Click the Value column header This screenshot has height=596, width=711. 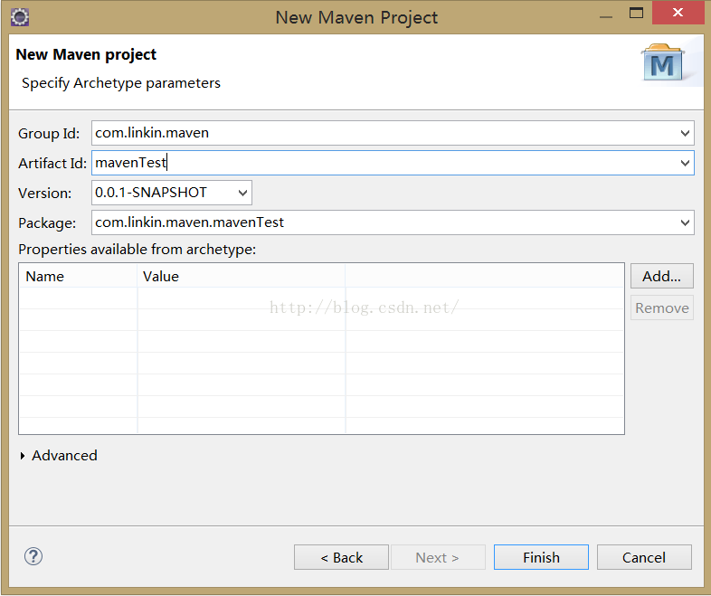pyautogui.click(x=242, y=276)
